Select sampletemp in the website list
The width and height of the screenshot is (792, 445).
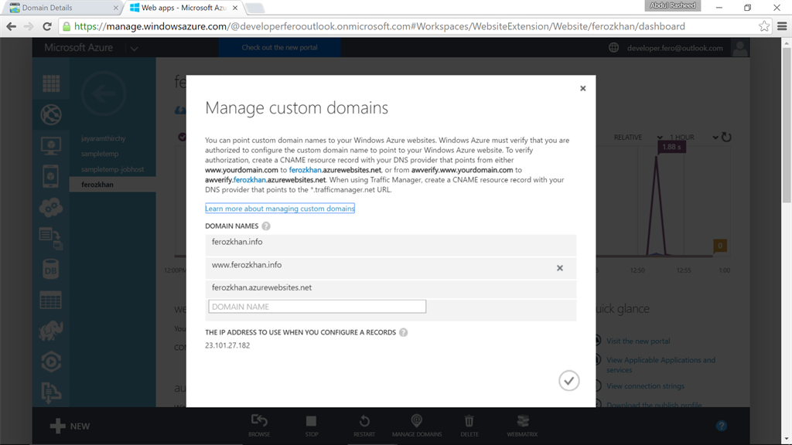(x=100, y=154)
